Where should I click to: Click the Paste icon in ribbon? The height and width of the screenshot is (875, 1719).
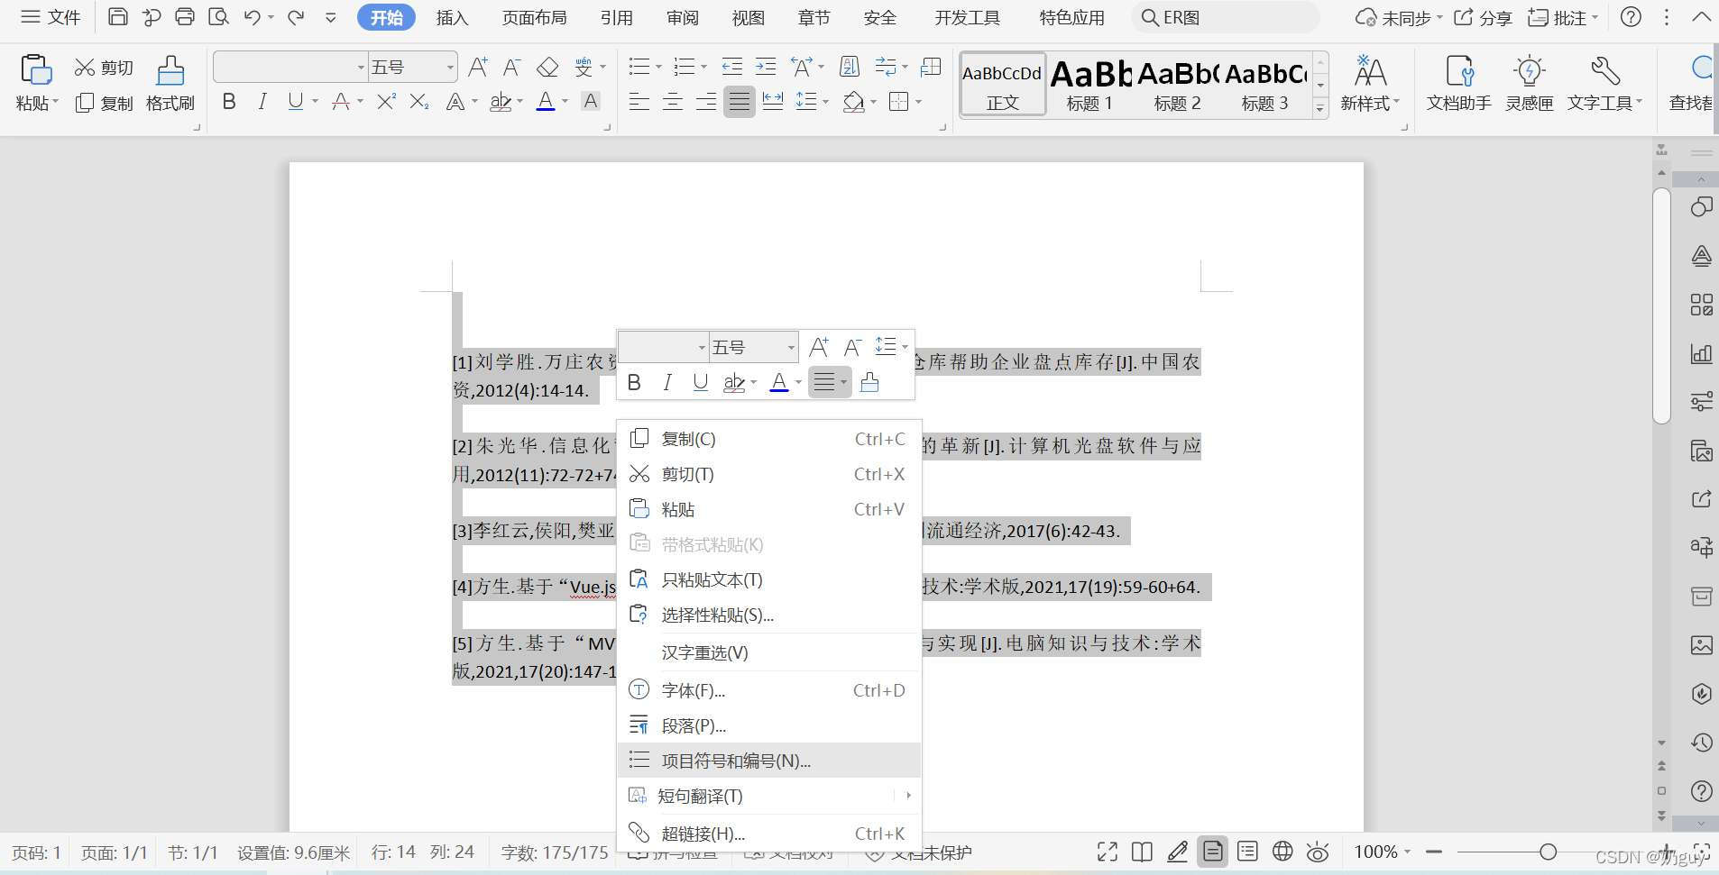coord(36,70)
